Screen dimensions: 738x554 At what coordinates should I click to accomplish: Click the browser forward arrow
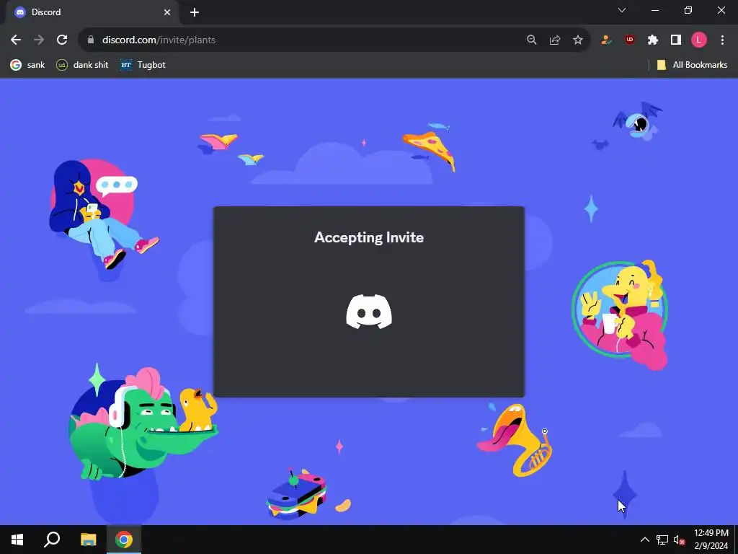[39, 40]
